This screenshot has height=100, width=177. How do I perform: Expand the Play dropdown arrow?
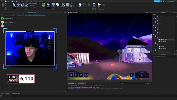point(80,8)
